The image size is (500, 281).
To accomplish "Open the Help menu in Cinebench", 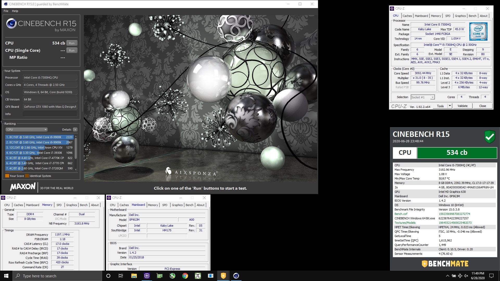I will 15,11.
